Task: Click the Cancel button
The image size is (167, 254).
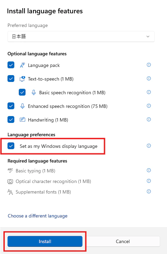Action: 123,241
